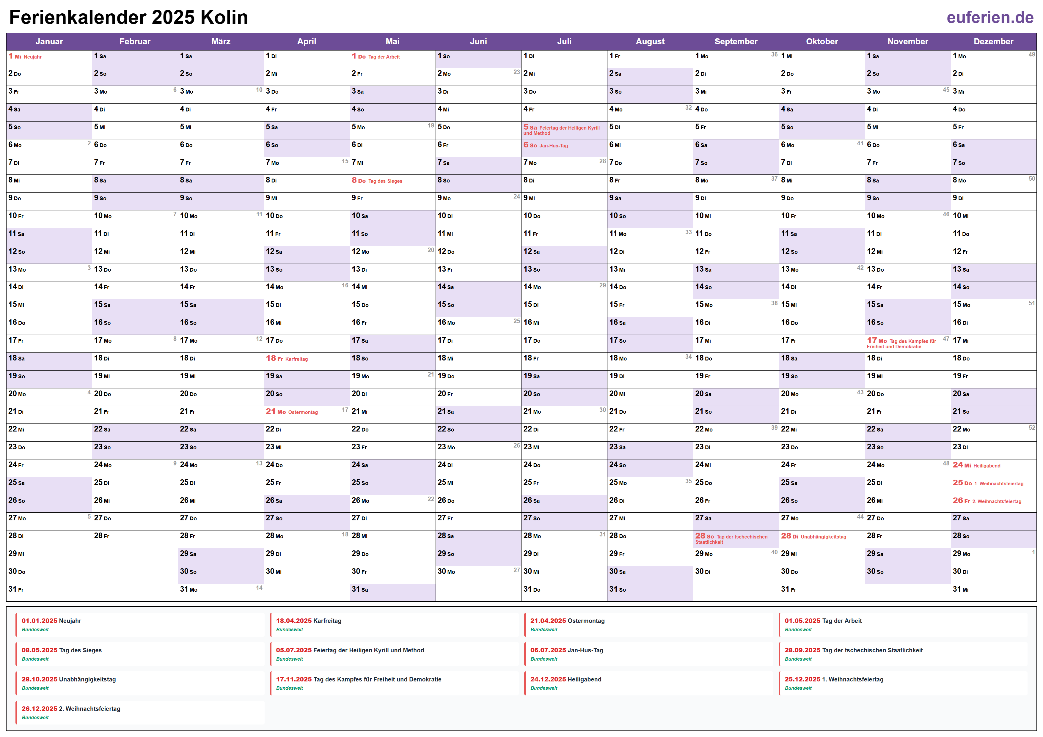Select the Dezember month header

993,41
